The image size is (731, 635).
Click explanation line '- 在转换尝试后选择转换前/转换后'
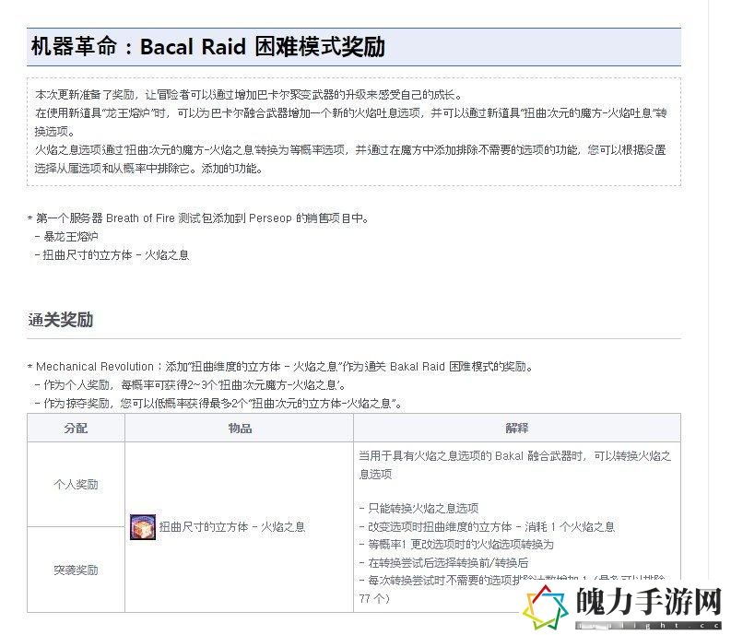443,563
